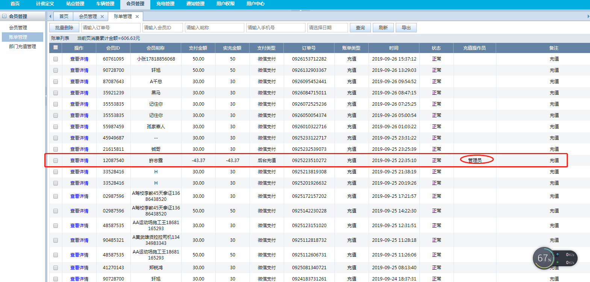Viewport: 590px width, 282px height.
Task: Switch to the 首页 tab
Action: [x=64, y=17]
